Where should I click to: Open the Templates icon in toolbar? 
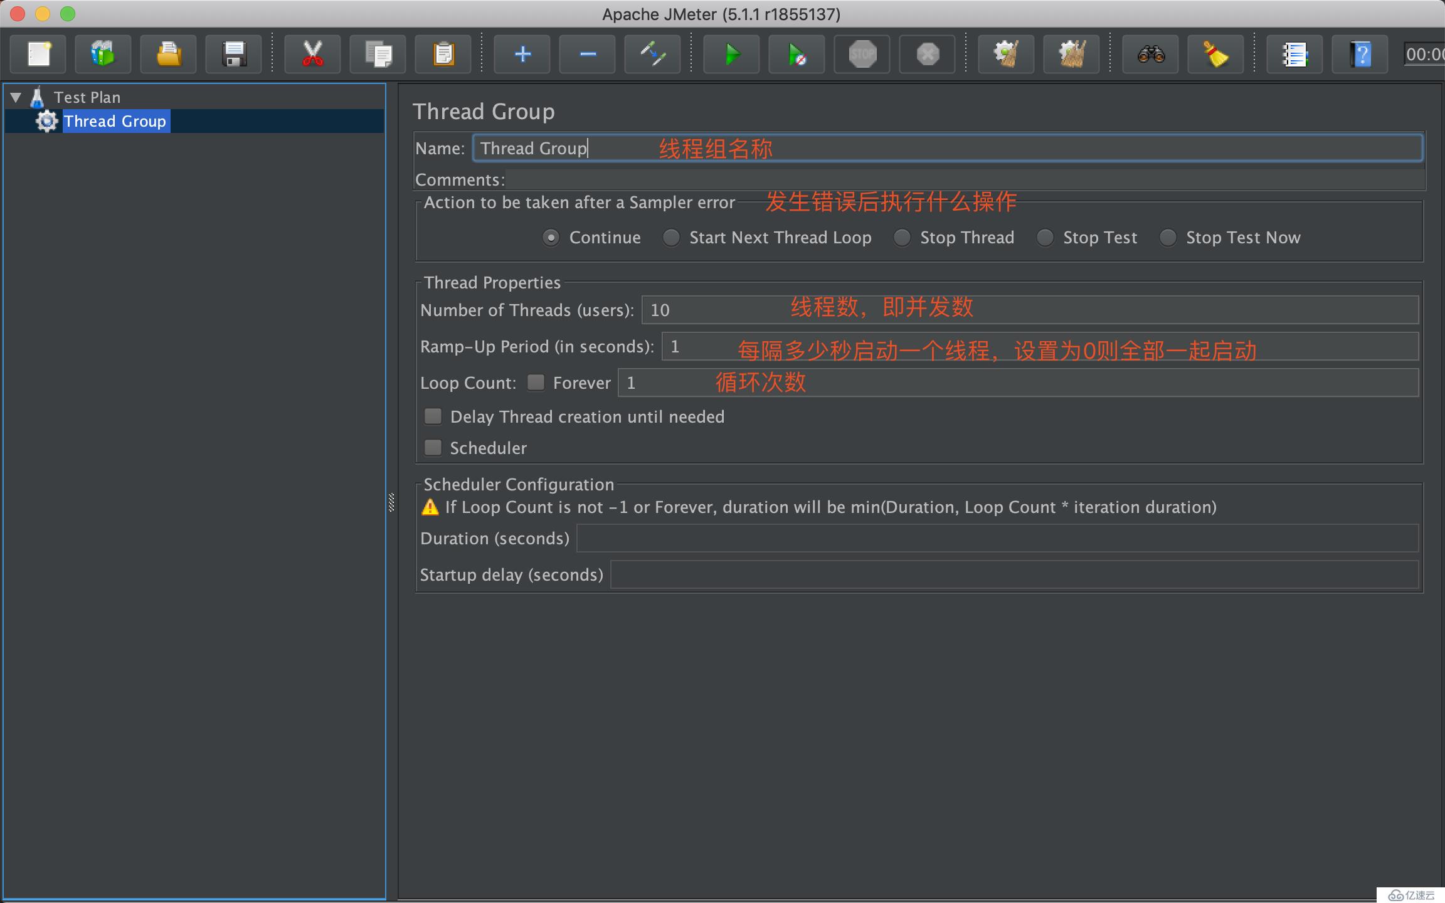(103, 54)
